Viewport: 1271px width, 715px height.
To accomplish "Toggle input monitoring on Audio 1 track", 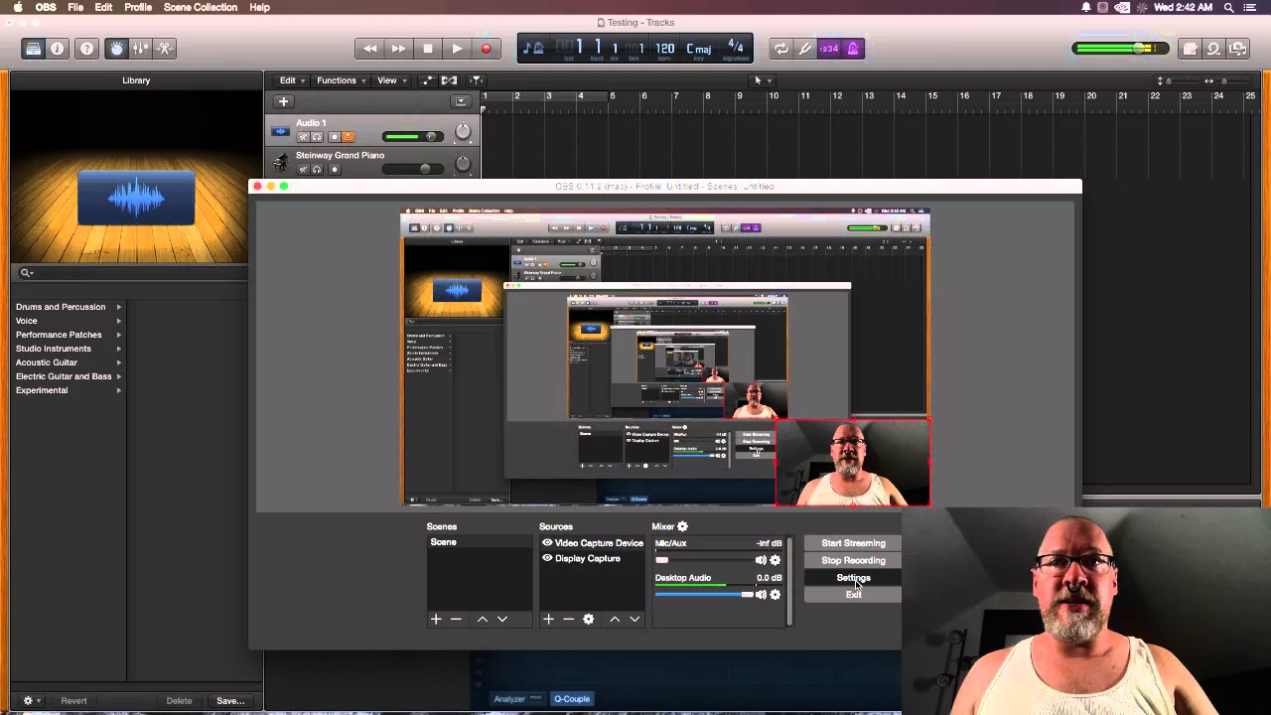I will point(348,137).
